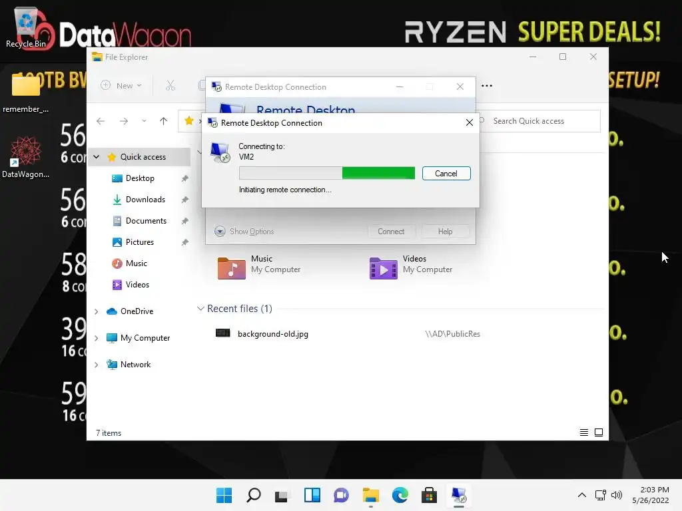Click the Cut scissors icon in File Explorer
This screenshot has height=511, width=682.
(x=170, y=86)
